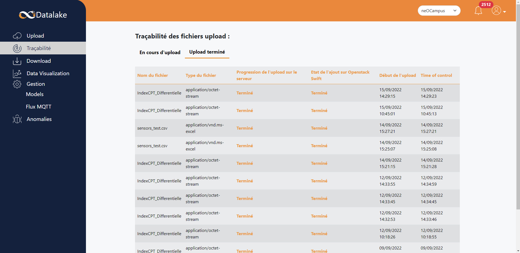Click the Data Visualization chart icon
Image resolution: width=520 pixels, height=253 pixels.
pyautogui.click(x=17, y=73)
